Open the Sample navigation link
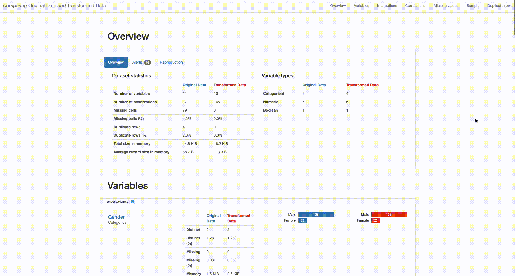 click(x=473, y=6)
